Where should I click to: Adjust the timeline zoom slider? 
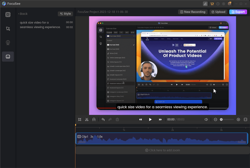click(x=227, y=119)
